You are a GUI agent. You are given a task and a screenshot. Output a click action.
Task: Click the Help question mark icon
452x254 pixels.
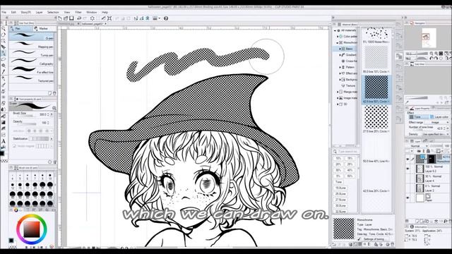click(x=166, y=18)
